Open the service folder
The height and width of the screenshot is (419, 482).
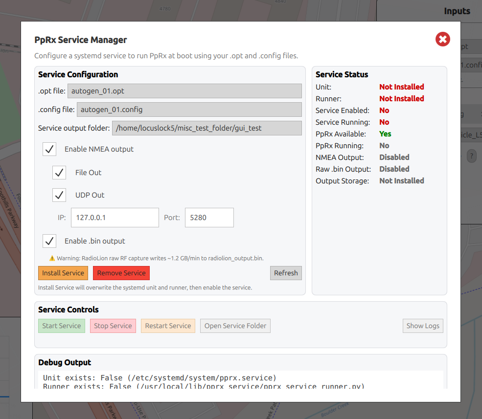click(235, 326)
